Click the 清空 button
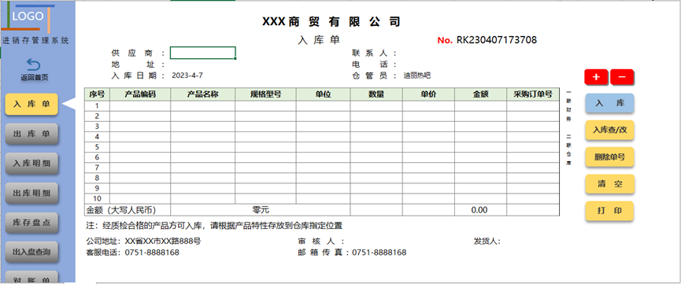Viewport: 681px width, 284px height. [610, 183]
